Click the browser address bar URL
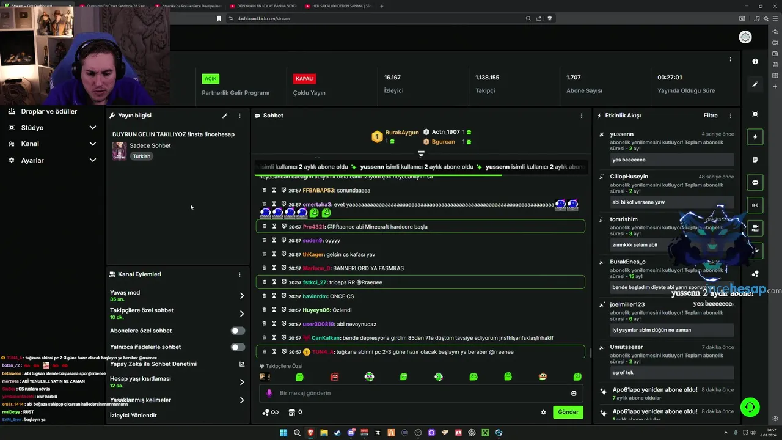Viewport: 782px width, 440px height. (263, 18)
